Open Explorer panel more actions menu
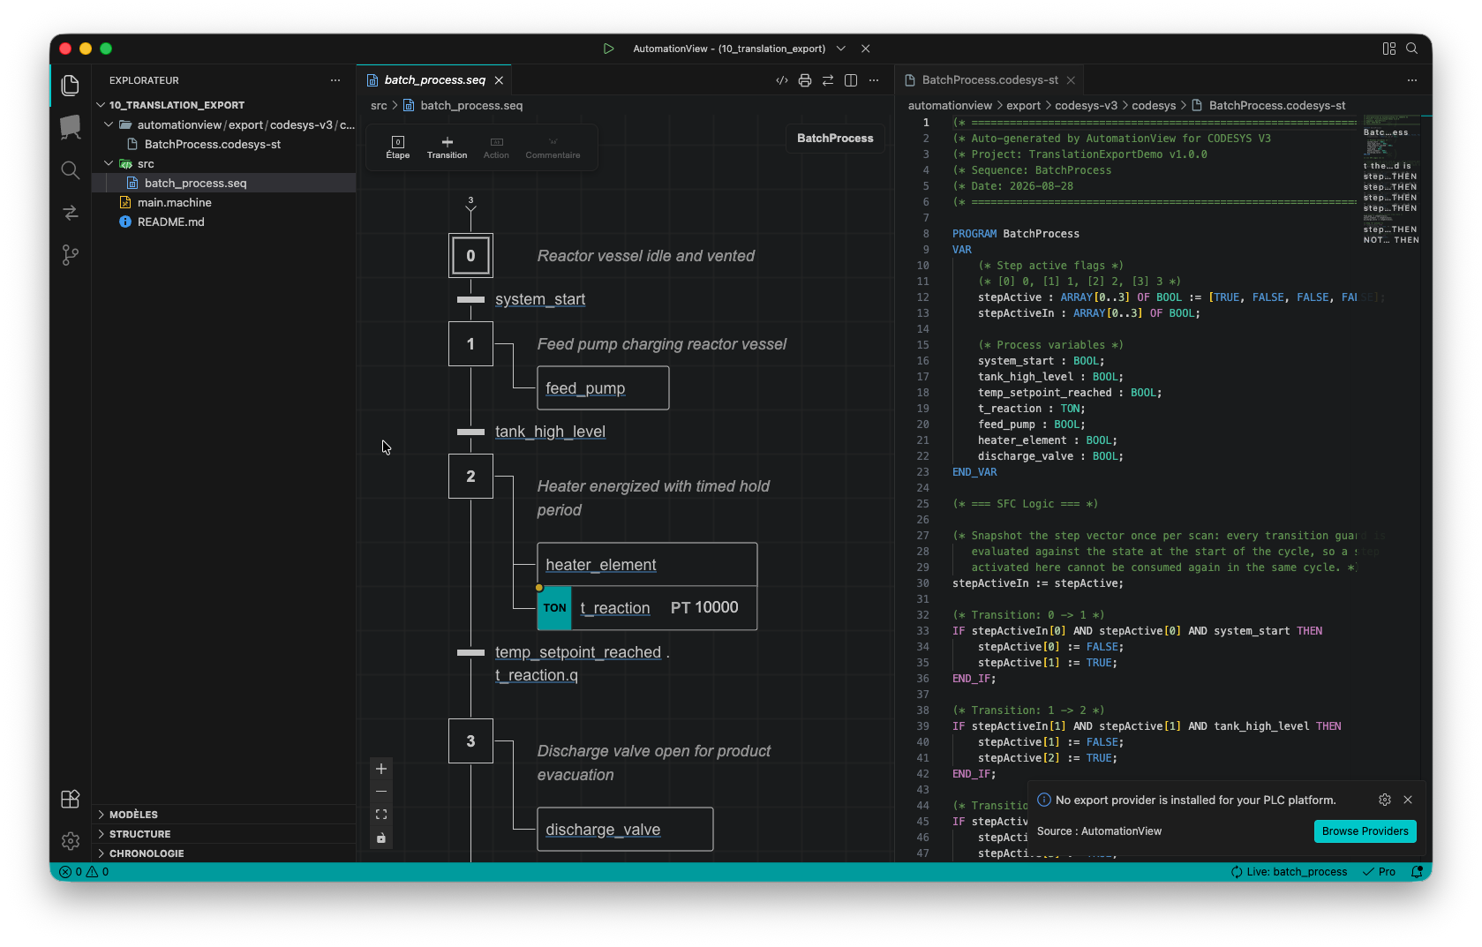Screen dimensions: 1482x947 point(335,80)
